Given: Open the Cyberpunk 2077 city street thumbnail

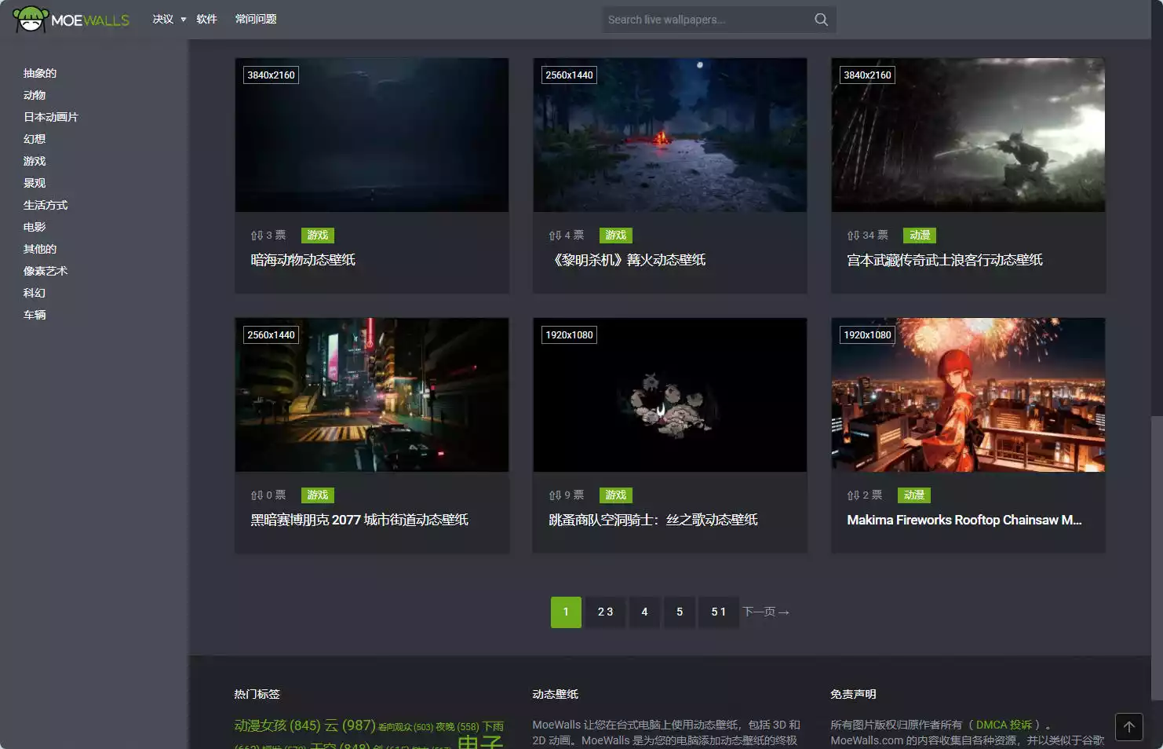Looking at the screenshot, I should pyautogui.click(x=372, y=395).
